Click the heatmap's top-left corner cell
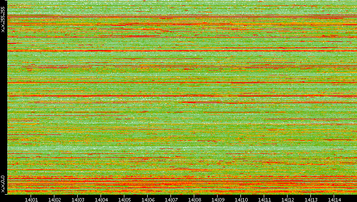The image size is (357, 202). (8, 1)
